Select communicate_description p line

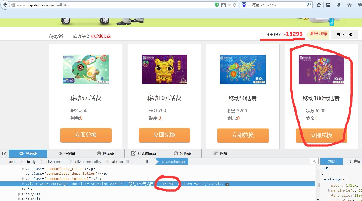pyautogui.click(x=66, y=174)
